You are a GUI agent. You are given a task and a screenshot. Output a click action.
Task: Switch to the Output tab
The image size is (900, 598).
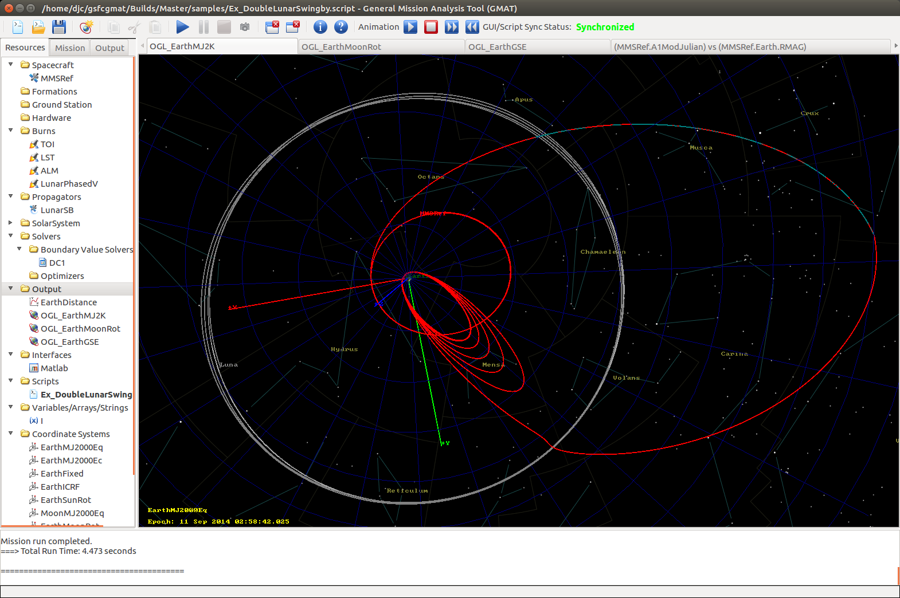click(109, 48)
